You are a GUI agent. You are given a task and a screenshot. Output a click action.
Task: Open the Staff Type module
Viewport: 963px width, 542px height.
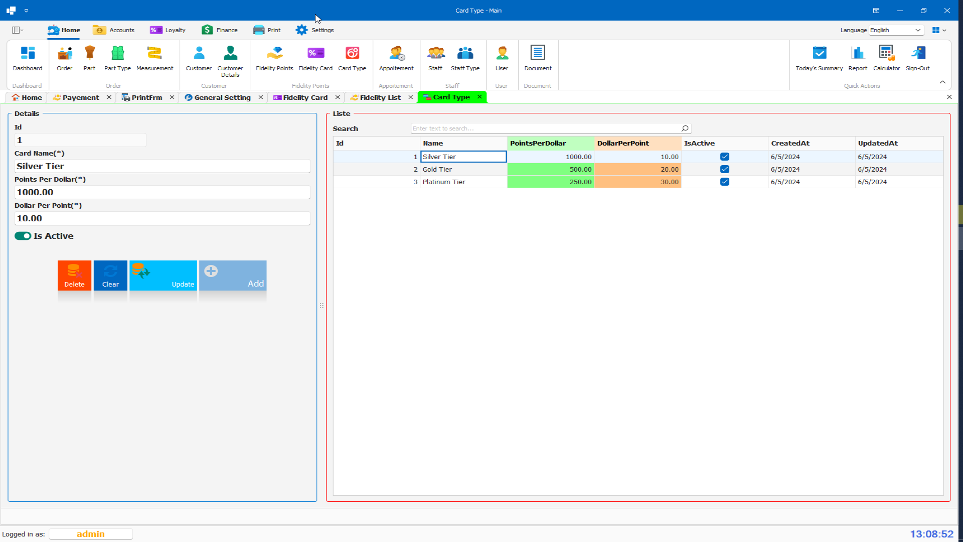coord(465,59)
